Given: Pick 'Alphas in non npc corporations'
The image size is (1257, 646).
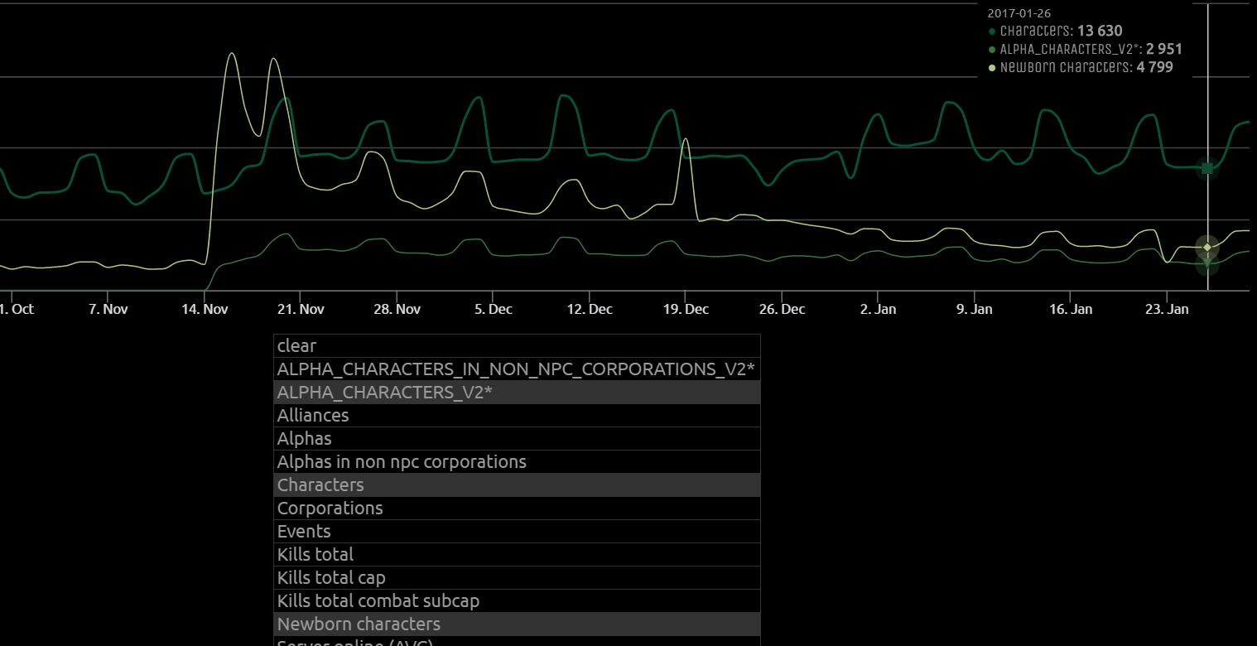Looking at the screenshot, I should (x=517, y=461).
